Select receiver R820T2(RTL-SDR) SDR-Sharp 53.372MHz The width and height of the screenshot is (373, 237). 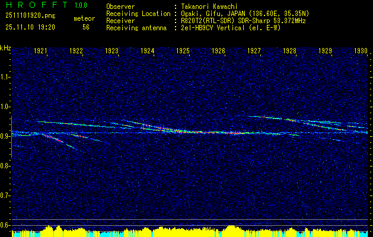click(x=243, y=21)
